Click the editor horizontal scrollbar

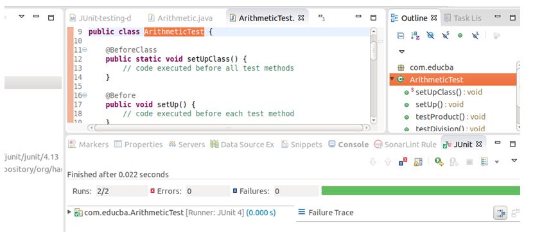click(229, 128)
